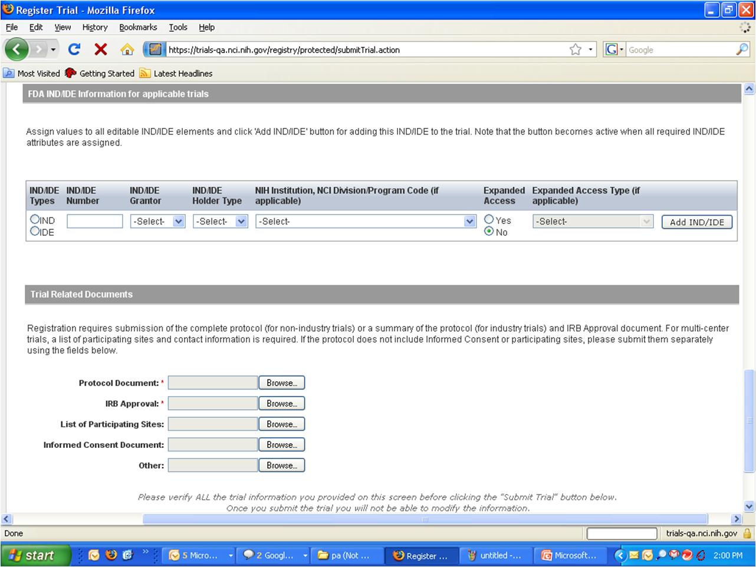
Task: Select the IDE radio button
Action: (x=35, y=232)
